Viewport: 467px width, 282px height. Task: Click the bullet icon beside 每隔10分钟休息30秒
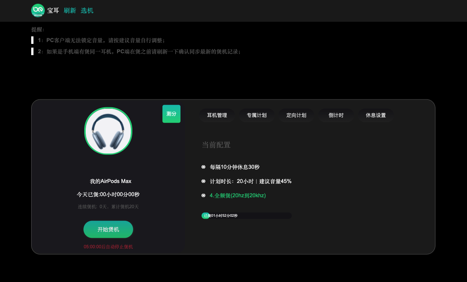coord(203,167)
